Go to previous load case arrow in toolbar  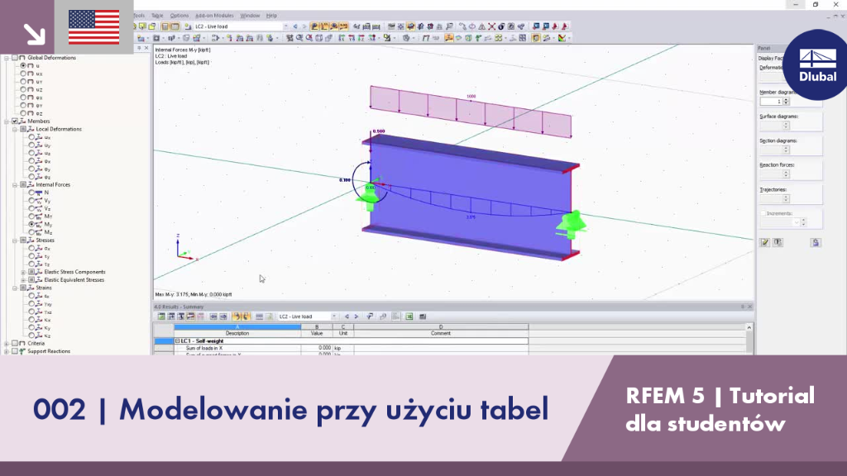click(x=295, y=26)
